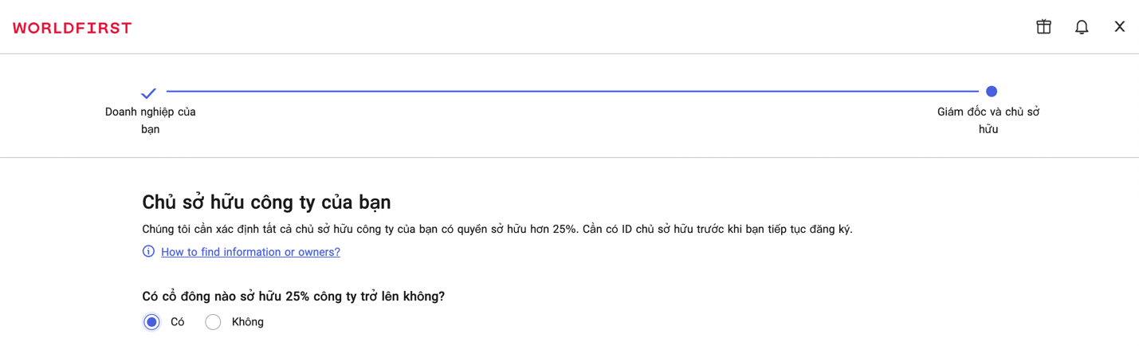Click the "Chủ sở hữu công ty của bạn" heading
This screenshot has height=346, width=1139.
[x=266, y=202]
